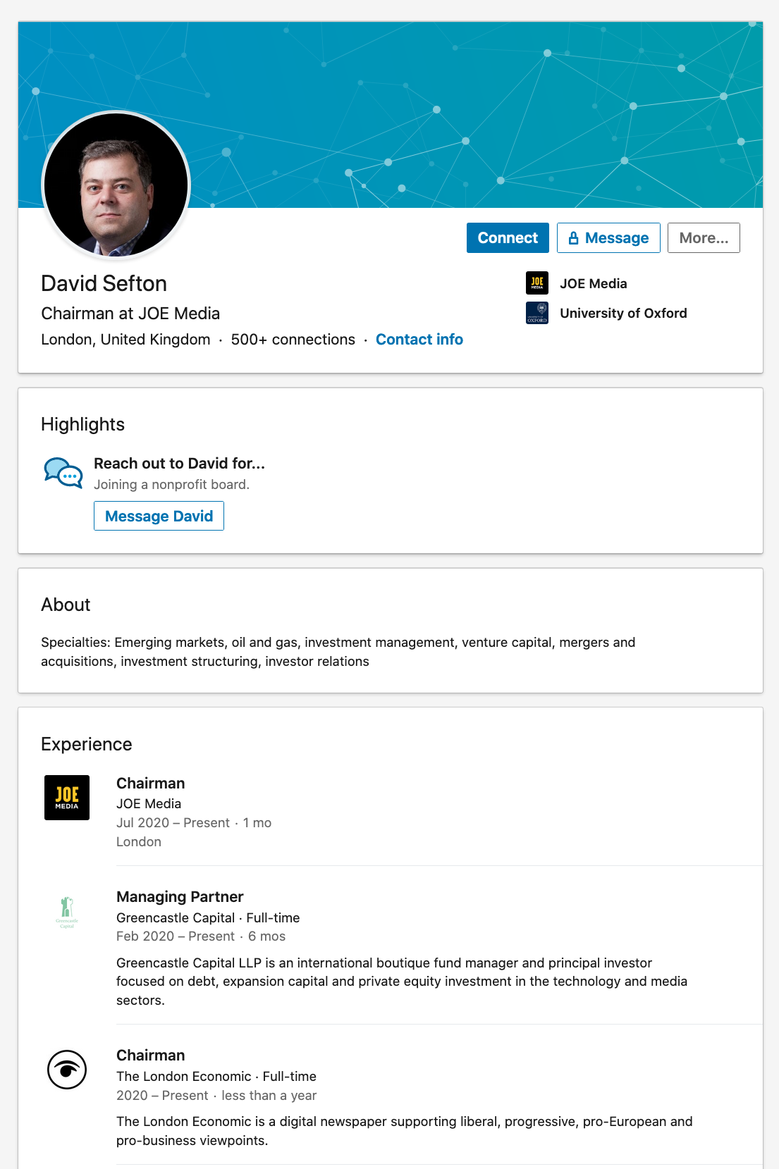Open the Managing Partner position entry
The width and height of the screenshot is (779, 1169).
[x=180, y=897]
